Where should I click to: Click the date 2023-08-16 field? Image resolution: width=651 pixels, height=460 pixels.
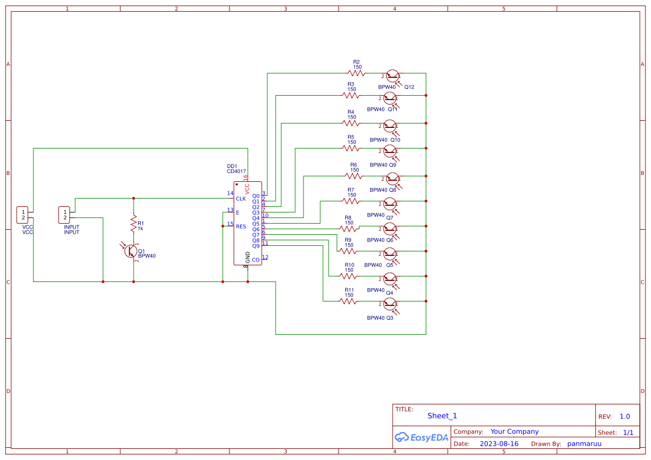(x=499, y=443)
